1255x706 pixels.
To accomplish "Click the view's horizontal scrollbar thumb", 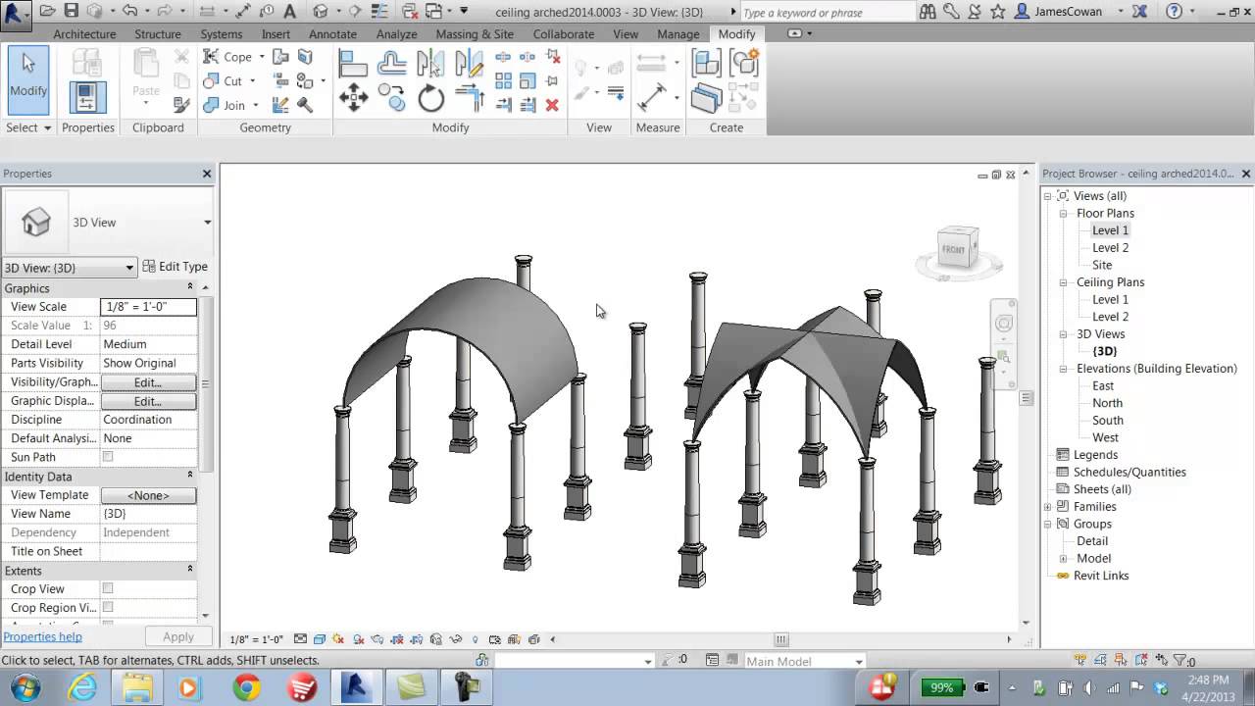I will (x=781, y=639).
